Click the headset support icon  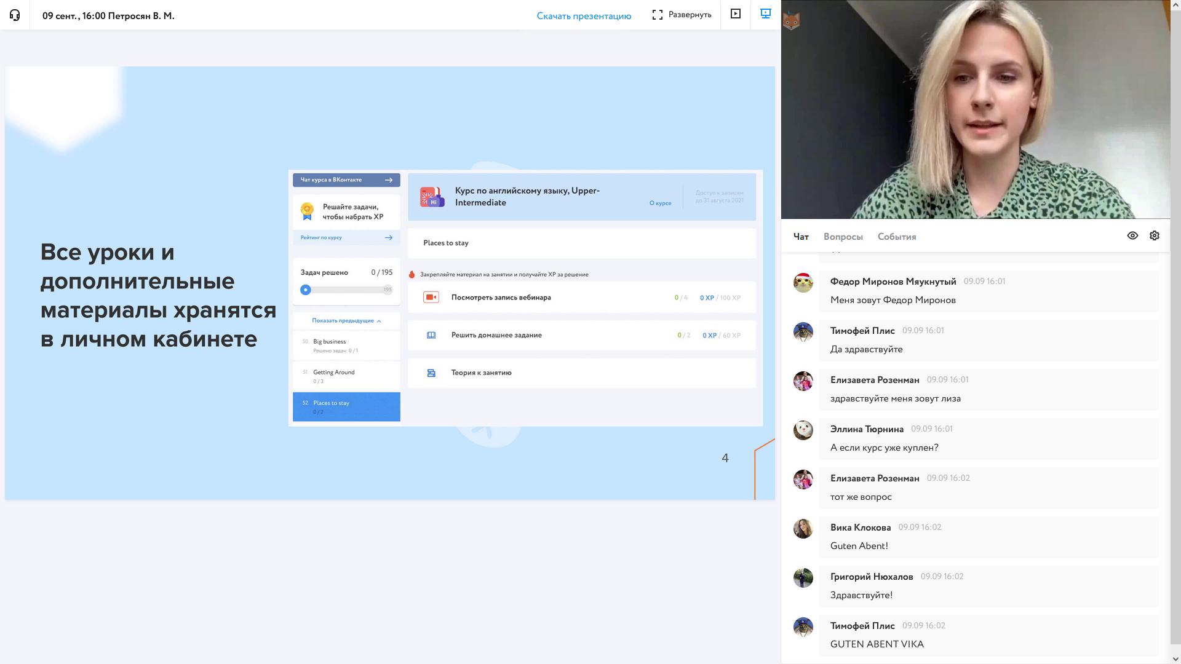pos(15,15)
